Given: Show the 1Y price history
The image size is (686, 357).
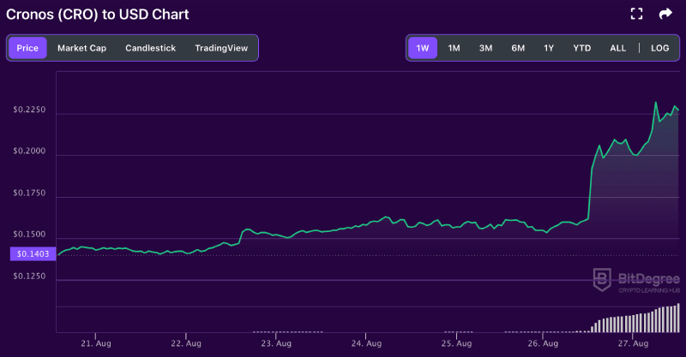Looking at the screenshot, I should pos(549,48).
